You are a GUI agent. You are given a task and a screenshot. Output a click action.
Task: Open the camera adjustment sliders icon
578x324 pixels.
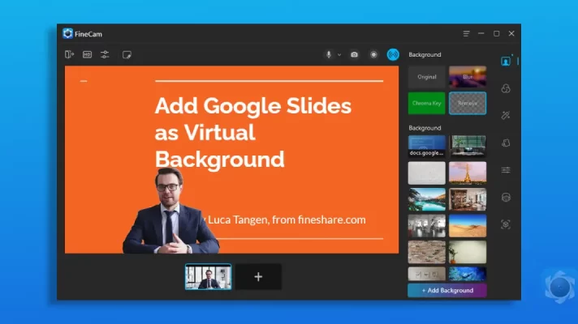[105, 54]
